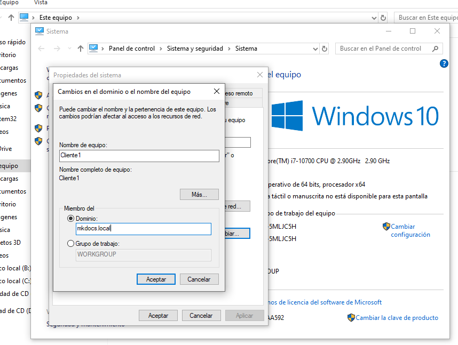Click the blue help question mark icon

(444, 63)
